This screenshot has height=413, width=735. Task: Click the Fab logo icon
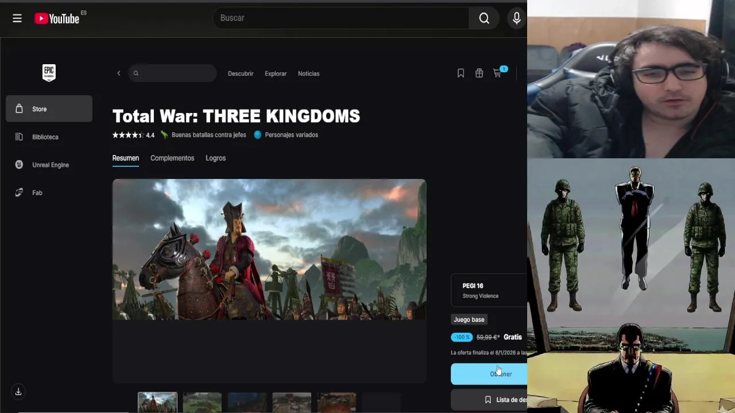tap(19, 193)
